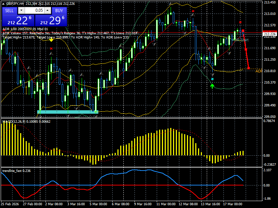
Task: Decrease trade volume with the down arrow
Action: [x=21, y=11]
